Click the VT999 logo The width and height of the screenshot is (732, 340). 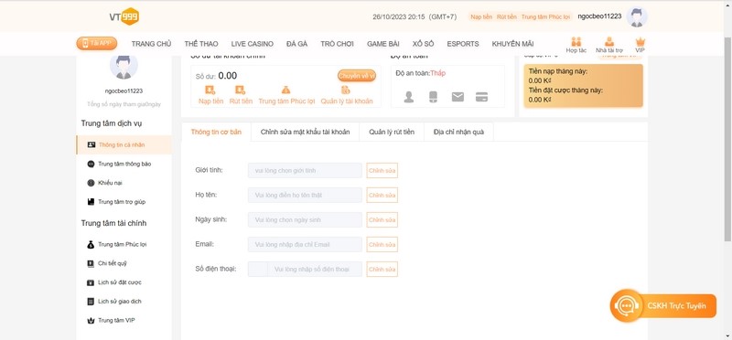124,16
